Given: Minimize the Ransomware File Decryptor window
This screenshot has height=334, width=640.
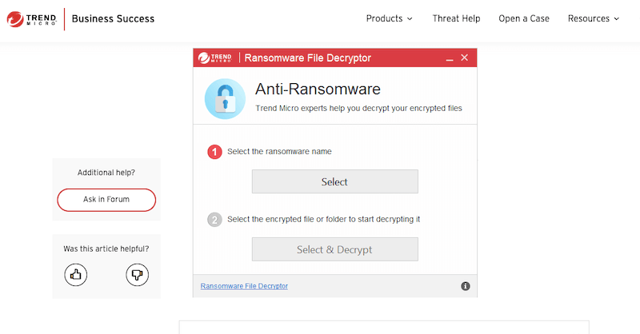Looking at the screenshot, I should point(450,58).
